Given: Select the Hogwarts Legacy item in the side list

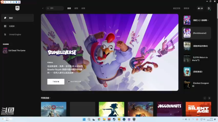Looking at the screenshot, I should 196,46.
